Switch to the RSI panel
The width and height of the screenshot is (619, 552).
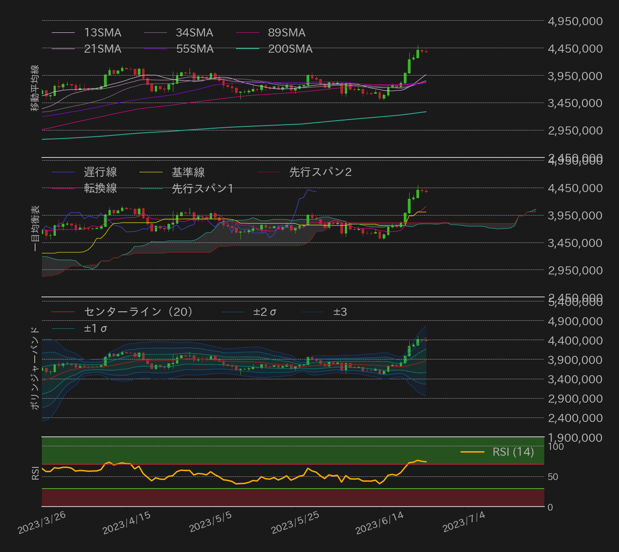(x=36, y=474)
